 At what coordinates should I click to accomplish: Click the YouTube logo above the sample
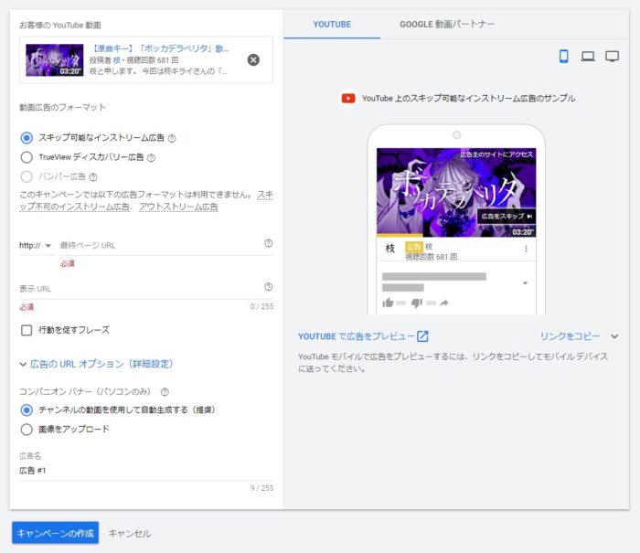tap(348, 99)
